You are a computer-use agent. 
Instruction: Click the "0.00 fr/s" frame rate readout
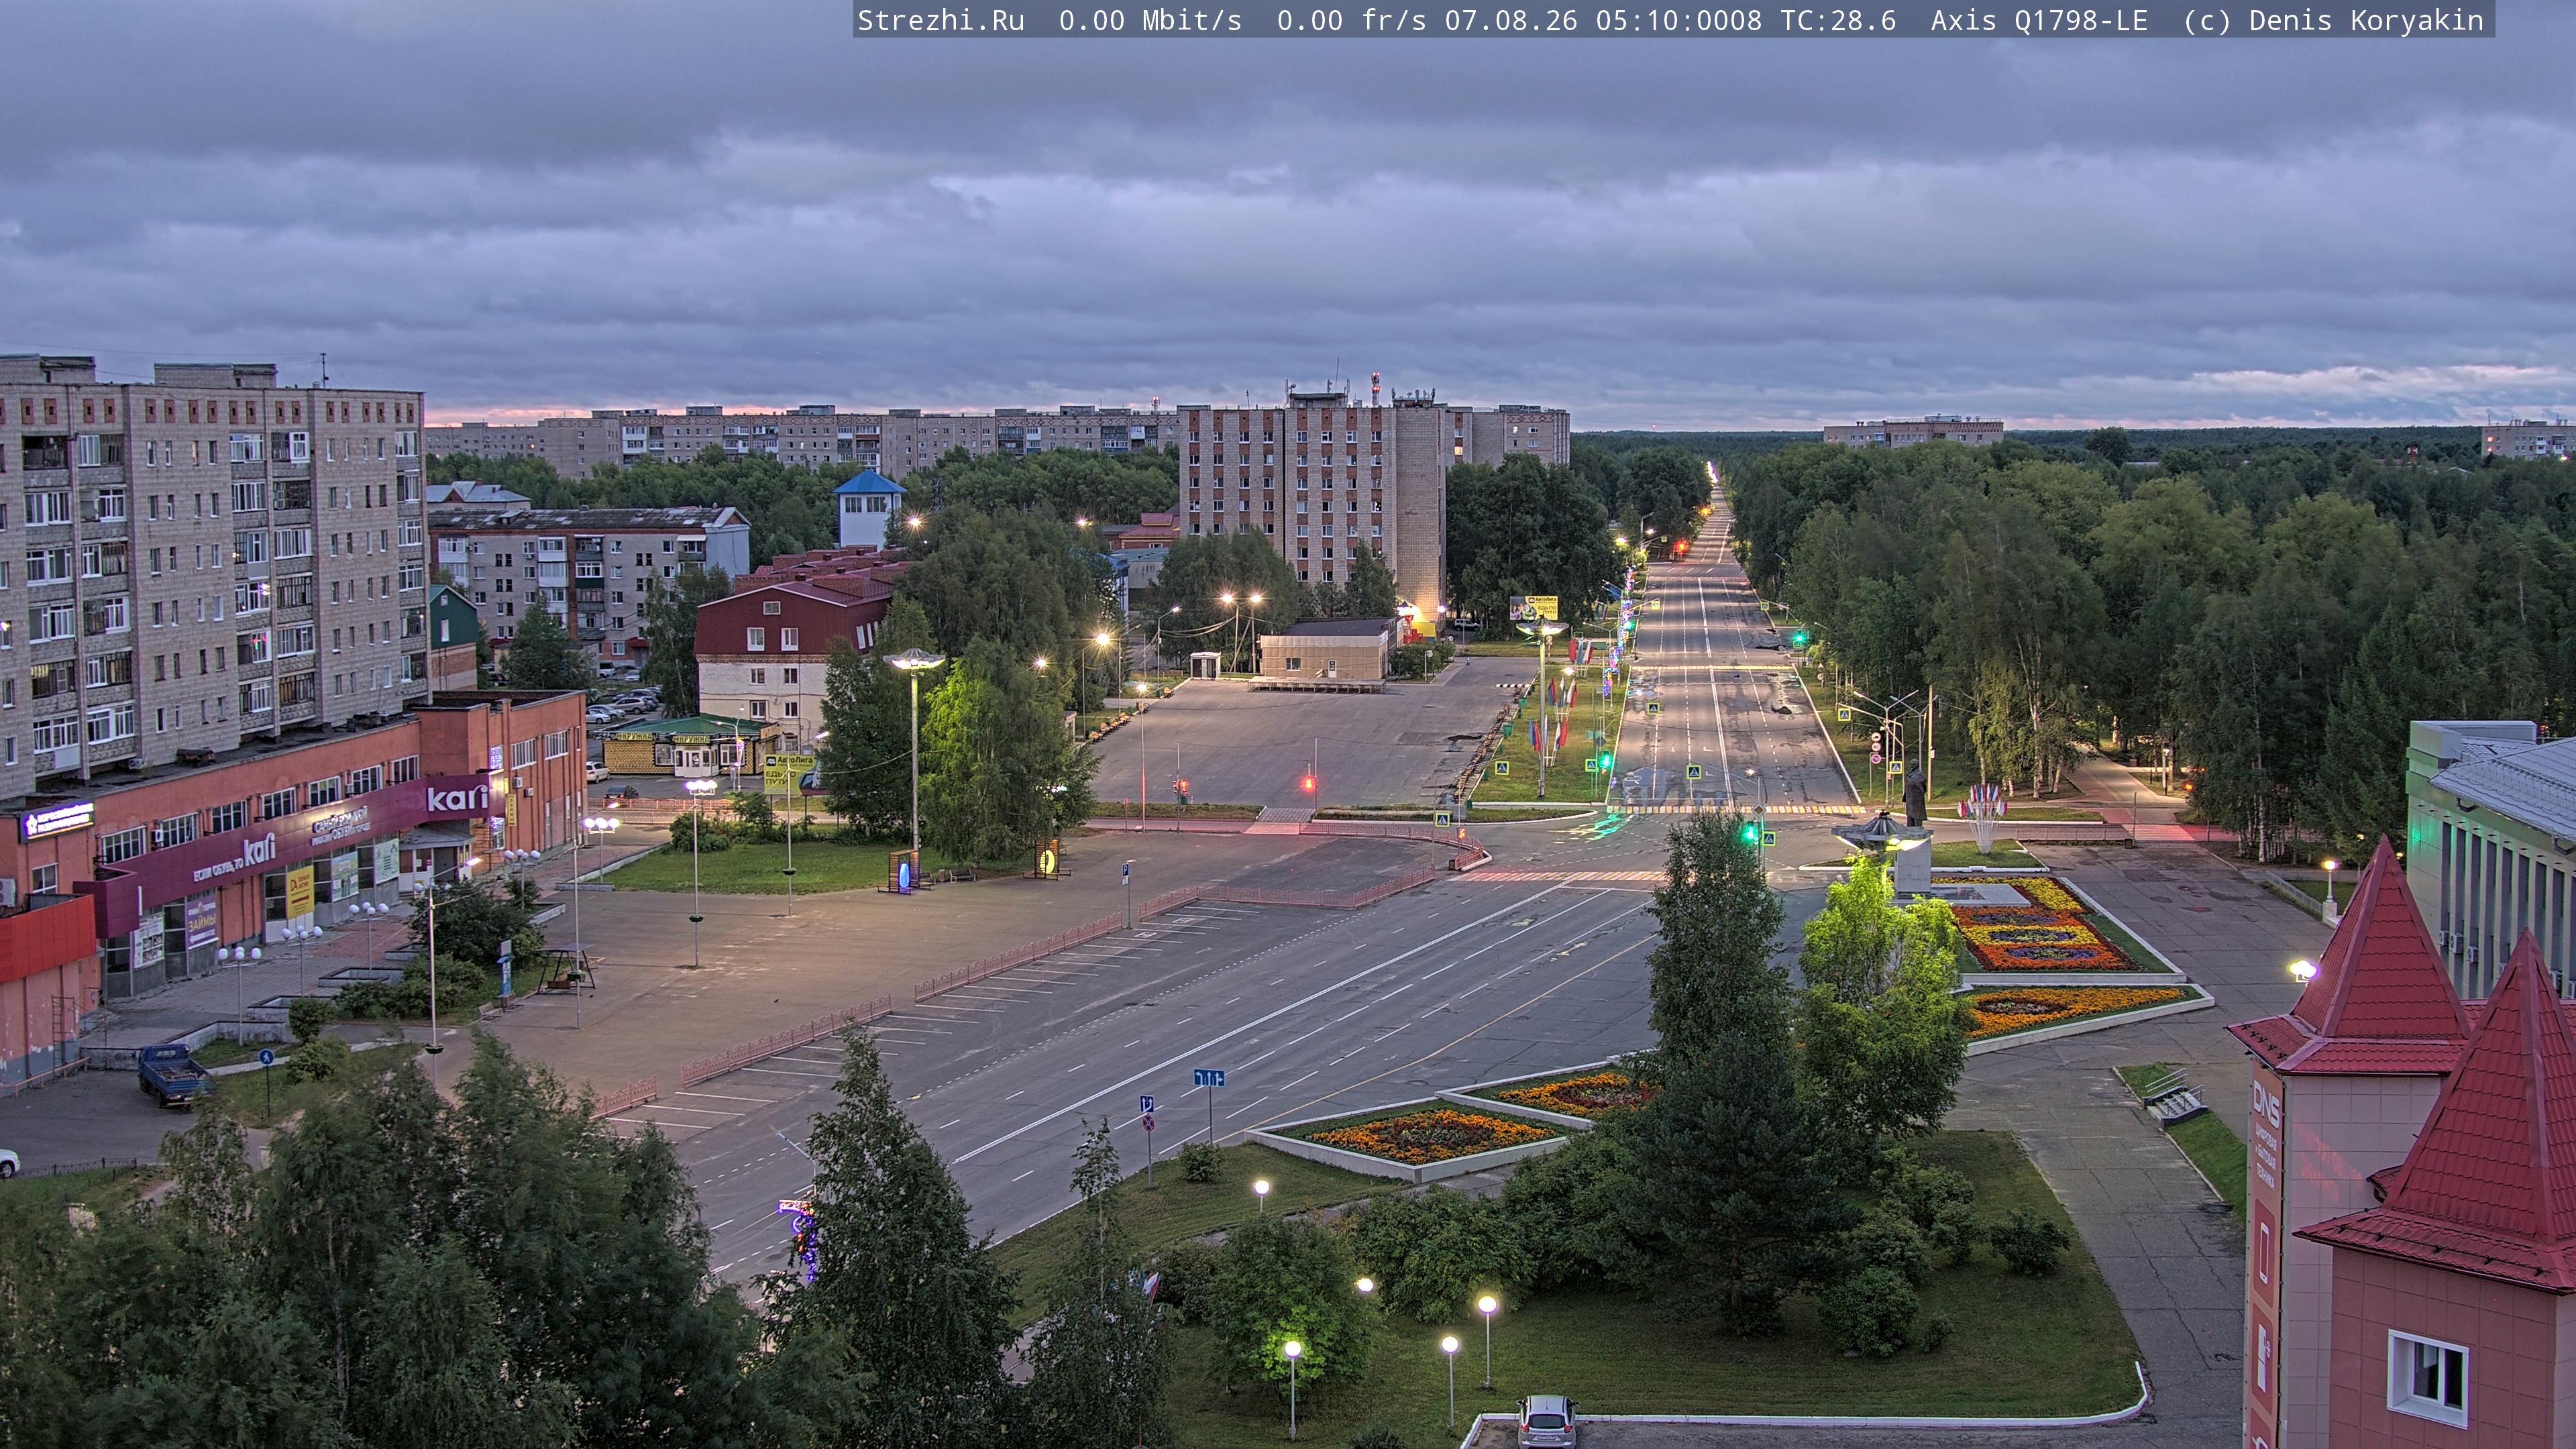pyautogui.click(x=1351, y=21)
